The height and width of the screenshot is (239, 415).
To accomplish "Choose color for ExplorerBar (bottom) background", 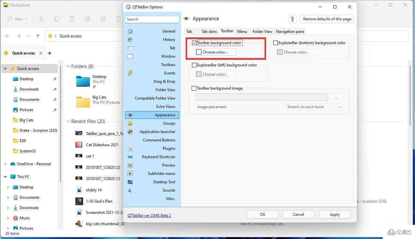I will coord(297,52).
